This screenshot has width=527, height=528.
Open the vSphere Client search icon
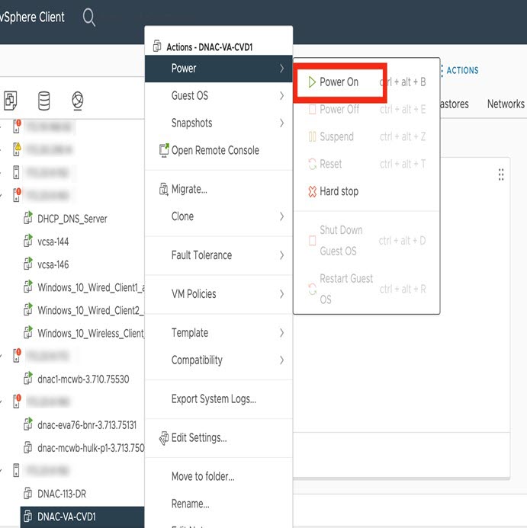89,18
